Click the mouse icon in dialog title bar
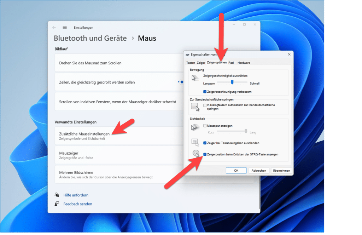 pos(187,55)
